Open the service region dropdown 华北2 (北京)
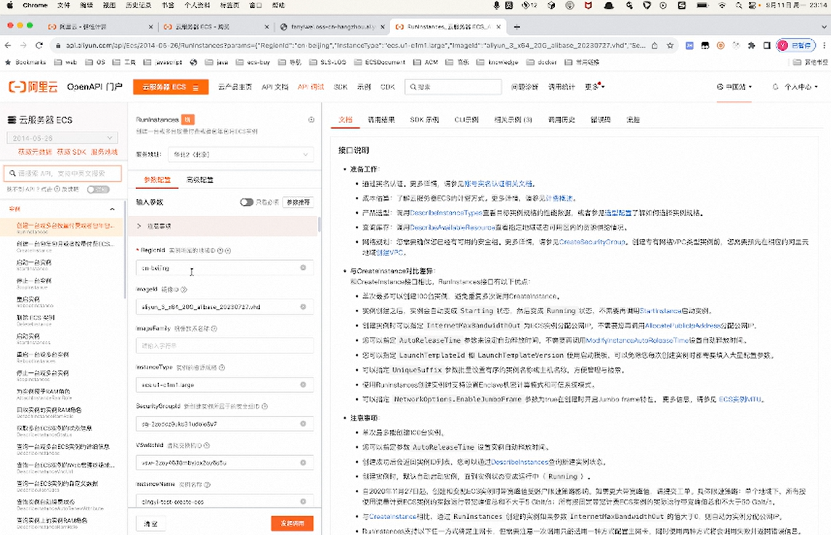 240,154
